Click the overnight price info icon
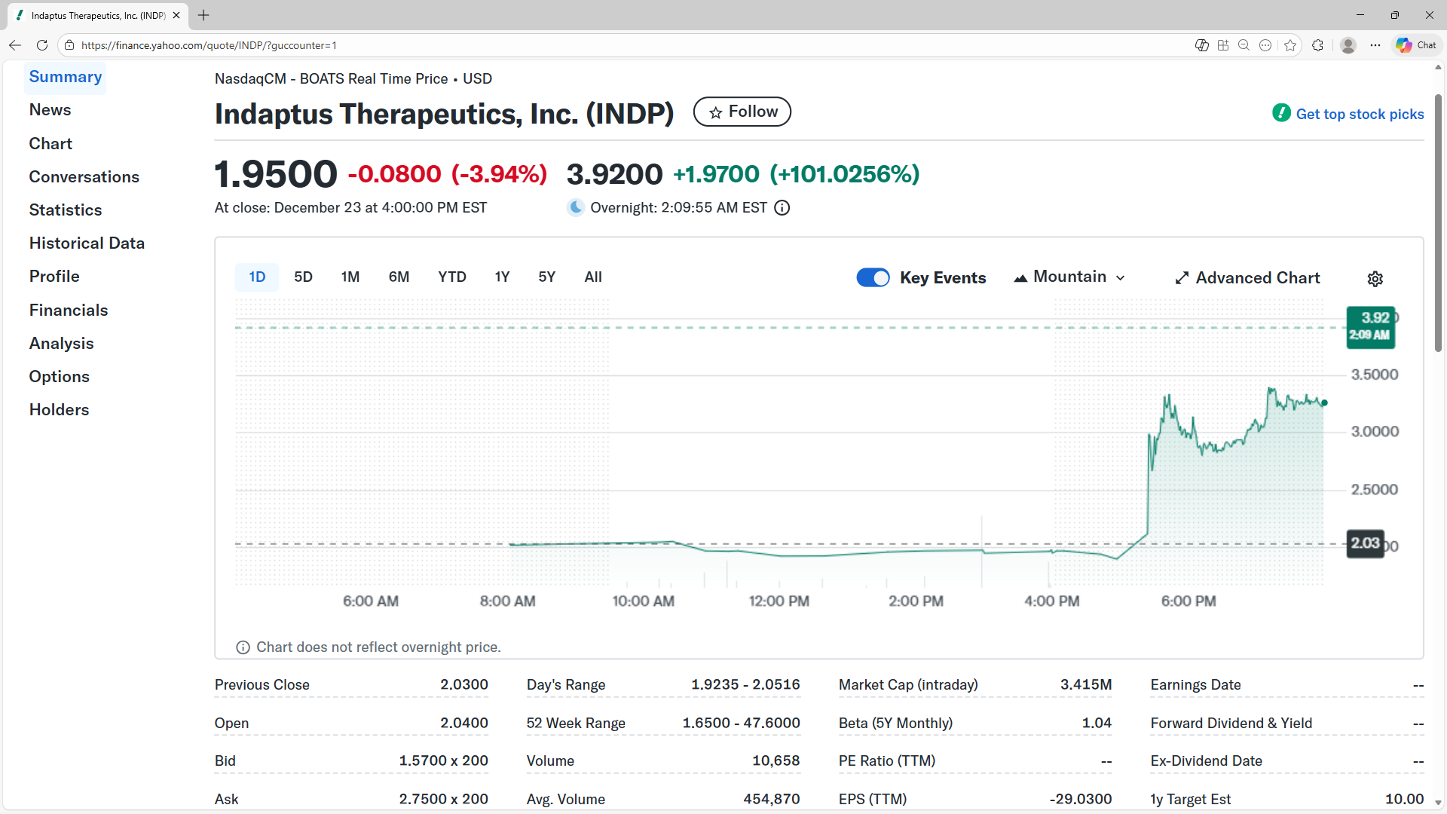 click(x=782, y=207)
